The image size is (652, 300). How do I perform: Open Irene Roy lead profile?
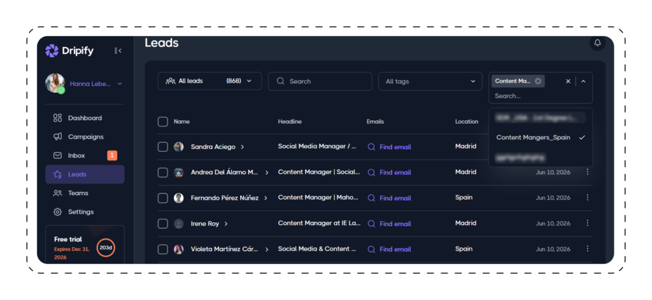[x=204, y=224]
